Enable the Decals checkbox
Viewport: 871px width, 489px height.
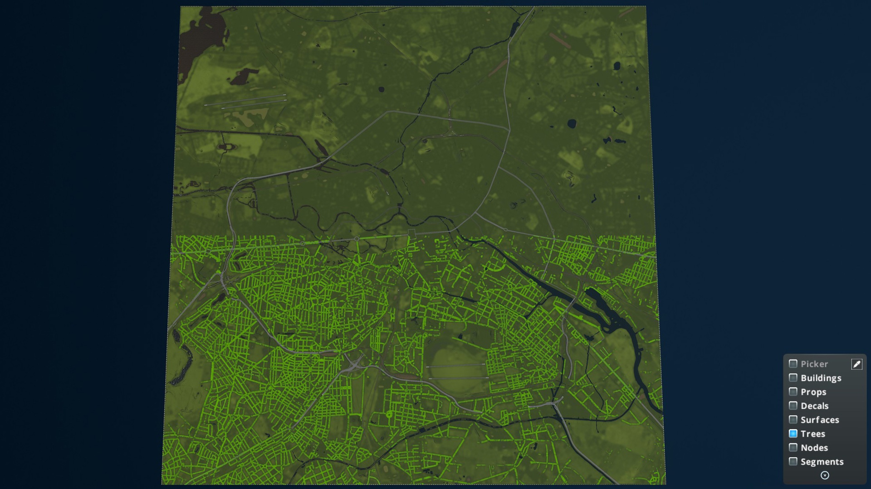(x=793, y=406)
